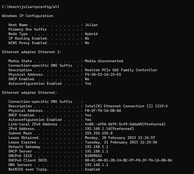Image resolution: width=194 pixels, height=174 pixels.
Task: Click the Realtek PCIe GbE Family Controller description
Action: pos(121,70)
